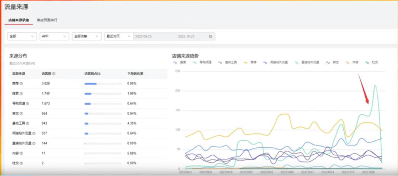Open the 全部 source dropdown
The height and width of the screenshot is (176, 398).
coord(22,36)
